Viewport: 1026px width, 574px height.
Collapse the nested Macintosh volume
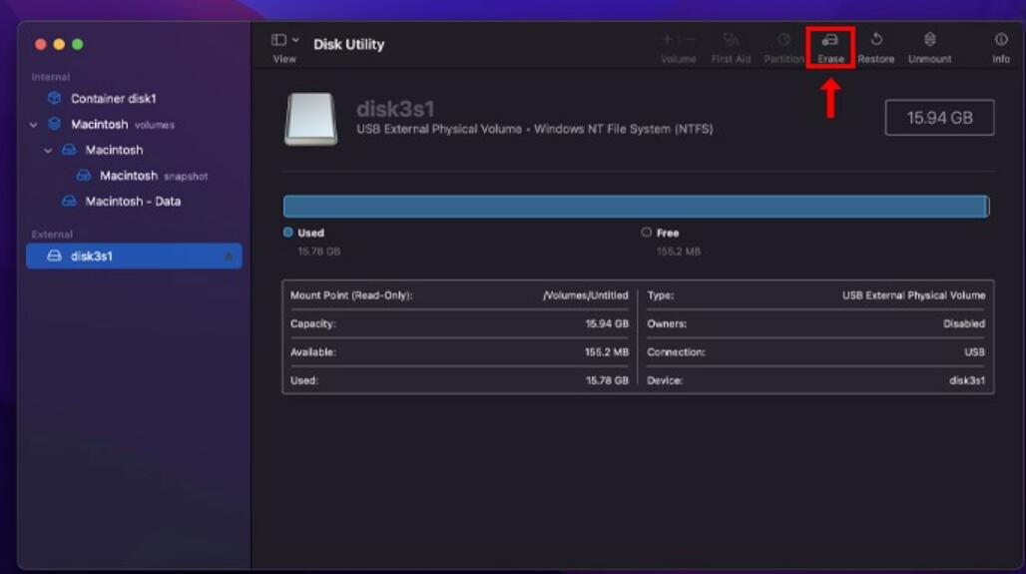48,151
